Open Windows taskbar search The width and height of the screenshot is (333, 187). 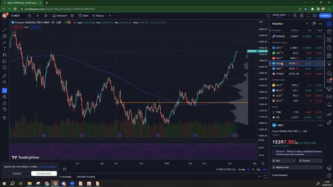point(12,183)
